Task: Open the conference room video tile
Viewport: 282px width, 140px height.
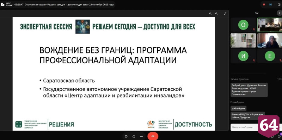Action: click(x=270, y=25)
